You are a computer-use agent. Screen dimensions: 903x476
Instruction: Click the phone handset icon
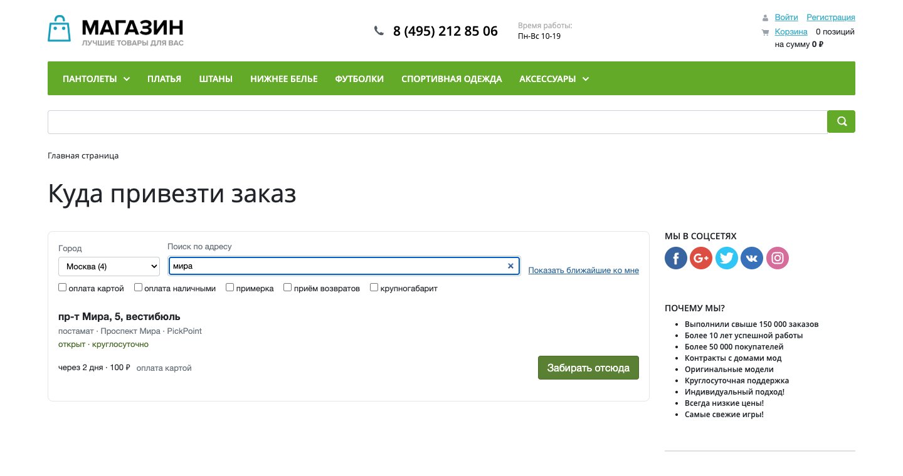tap(379, 31)
